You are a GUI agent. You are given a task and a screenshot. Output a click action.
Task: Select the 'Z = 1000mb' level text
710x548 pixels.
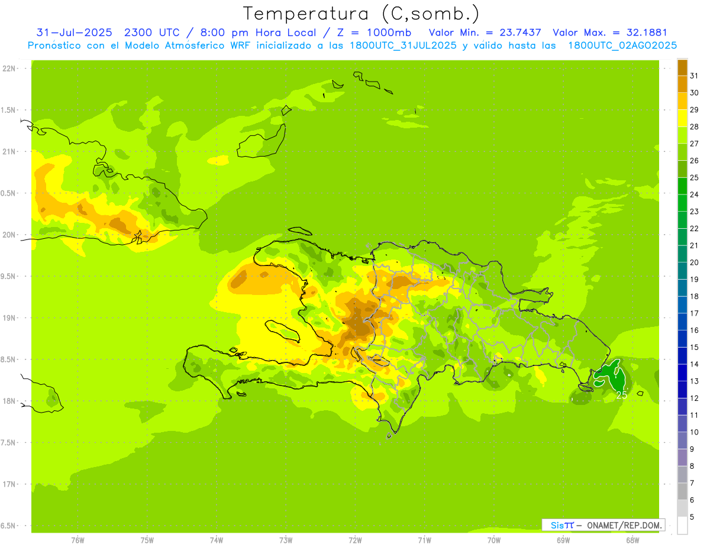[376, 33]
